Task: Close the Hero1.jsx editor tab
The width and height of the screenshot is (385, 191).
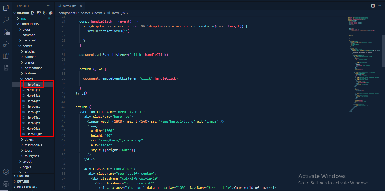Action: (x=80, y=6)
